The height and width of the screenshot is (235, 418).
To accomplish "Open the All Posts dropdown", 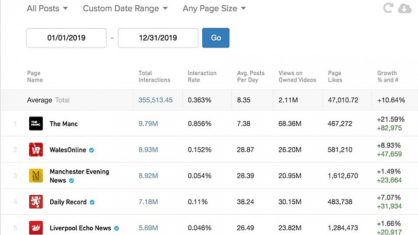I will [47, 8].
